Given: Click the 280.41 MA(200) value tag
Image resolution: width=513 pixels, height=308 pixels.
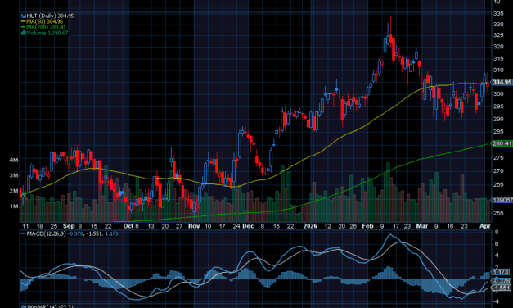Looking at the screenshot, I should click(502, 143).
